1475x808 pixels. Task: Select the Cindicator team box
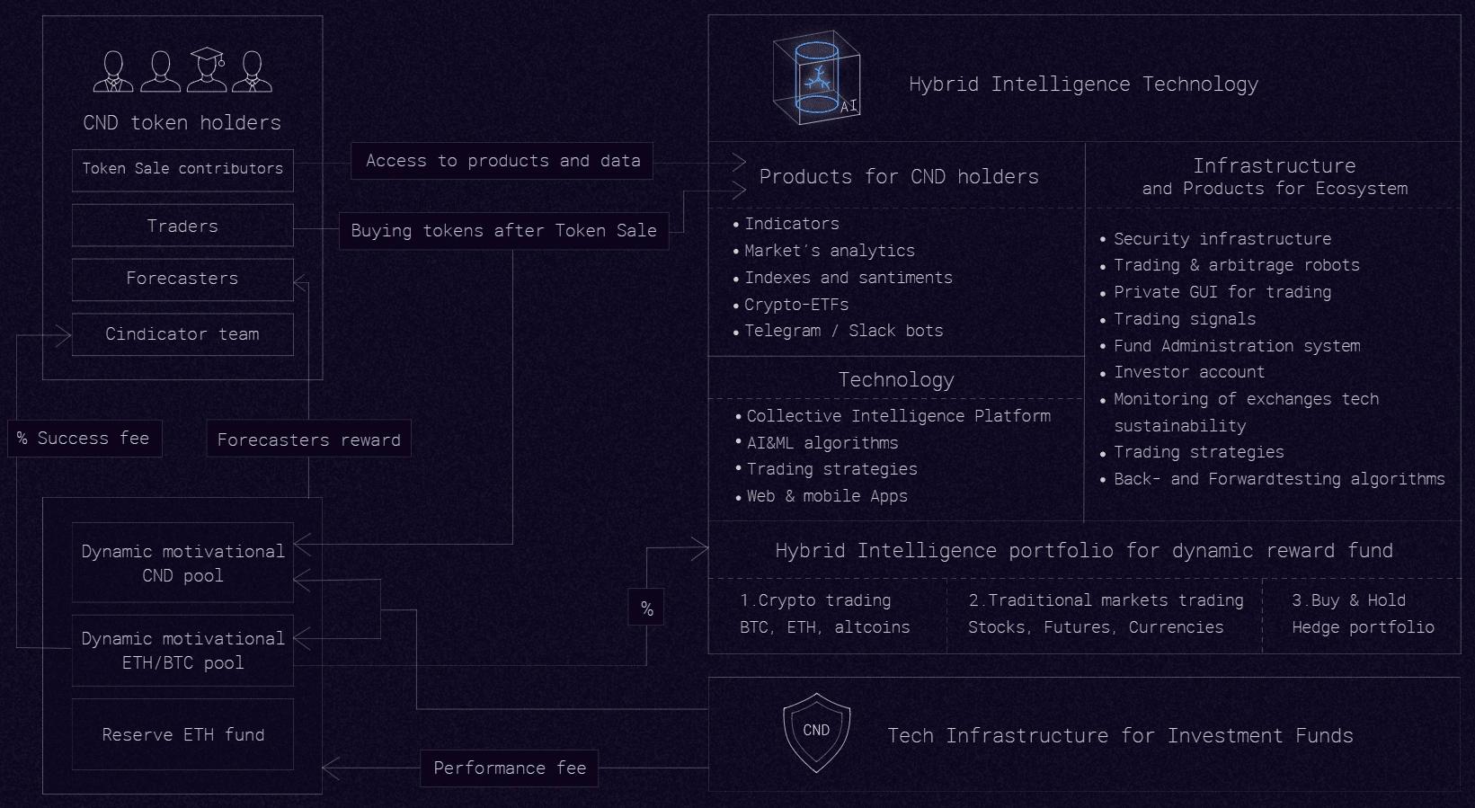(x=182, y=334)
